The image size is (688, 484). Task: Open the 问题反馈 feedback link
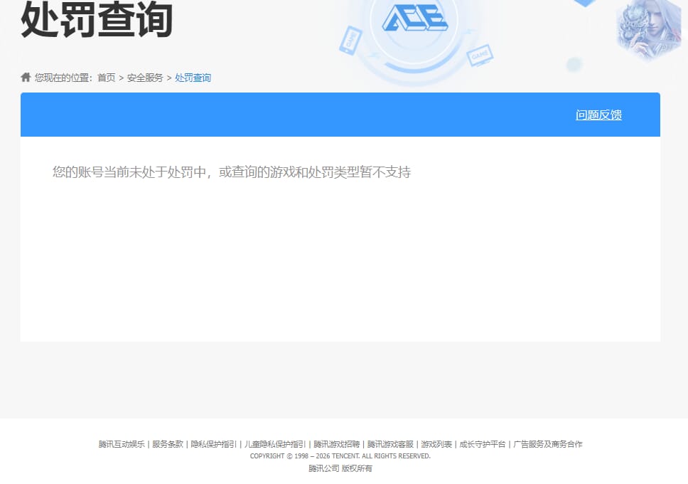(x=598, y=115)
